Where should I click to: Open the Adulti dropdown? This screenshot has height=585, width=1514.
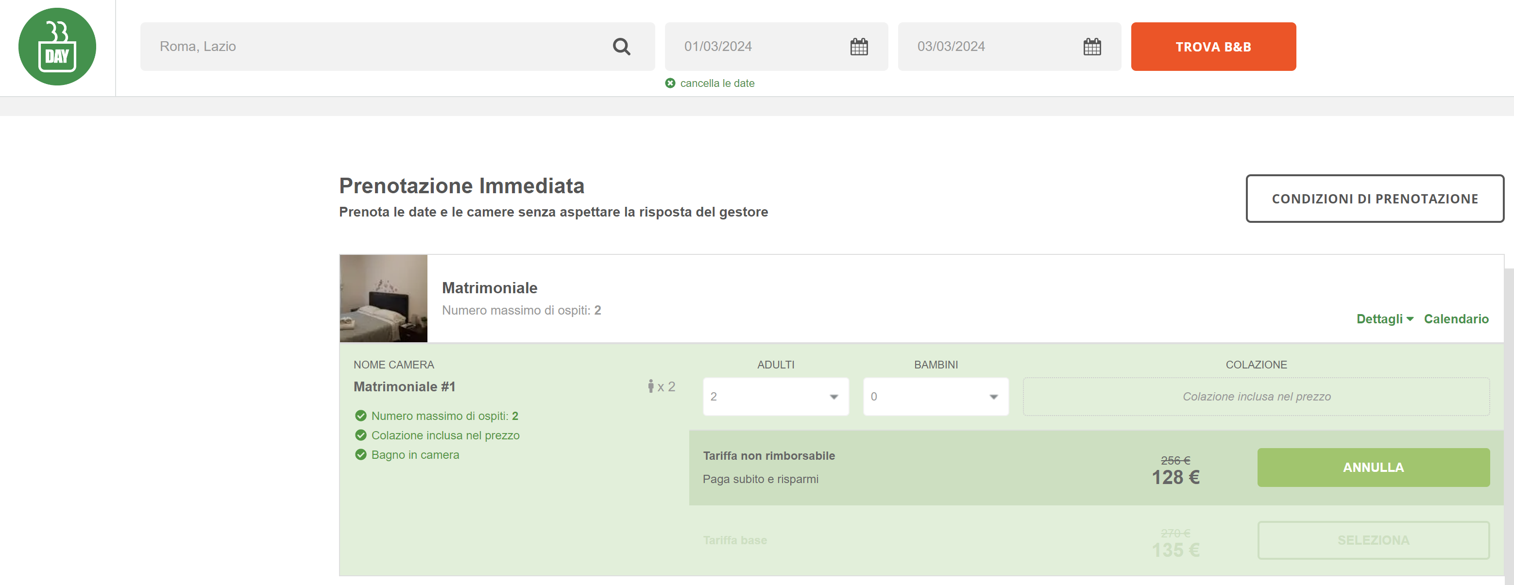(775, 397)
